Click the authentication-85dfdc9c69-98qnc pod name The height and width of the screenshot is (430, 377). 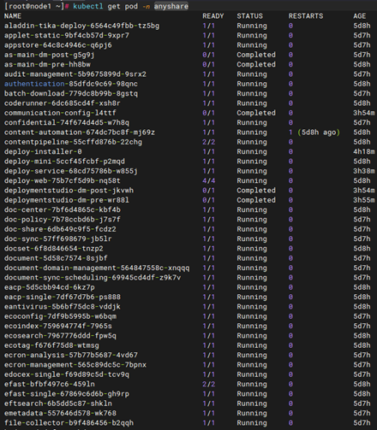point(71,84)
